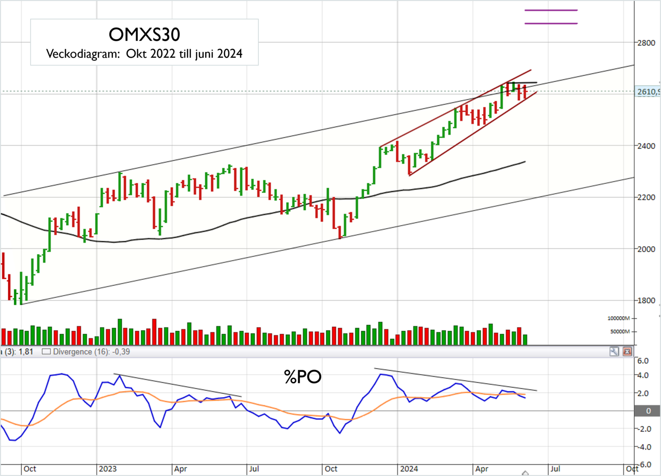661x476 pixels.
Task: Click the 50000M volume axis label
Action: 620,332
